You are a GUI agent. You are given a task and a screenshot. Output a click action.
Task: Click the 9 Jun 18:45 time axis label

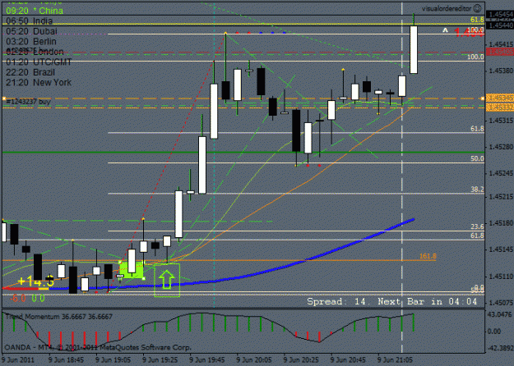tap(66, 359)
